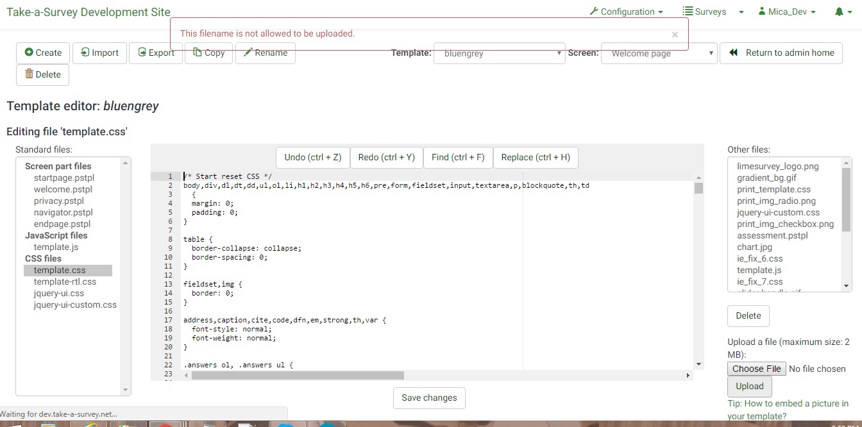Open the notifications bell menu
The width and height of the screenshot is (862, 427).
(x=843, y=12)
